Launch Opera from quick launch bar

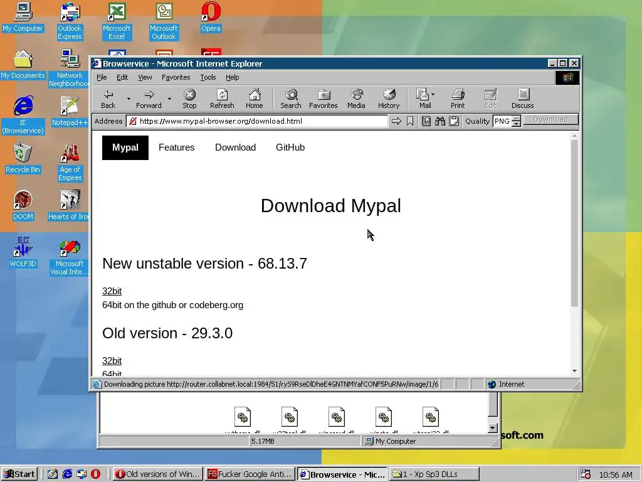[x=95, y=474]
